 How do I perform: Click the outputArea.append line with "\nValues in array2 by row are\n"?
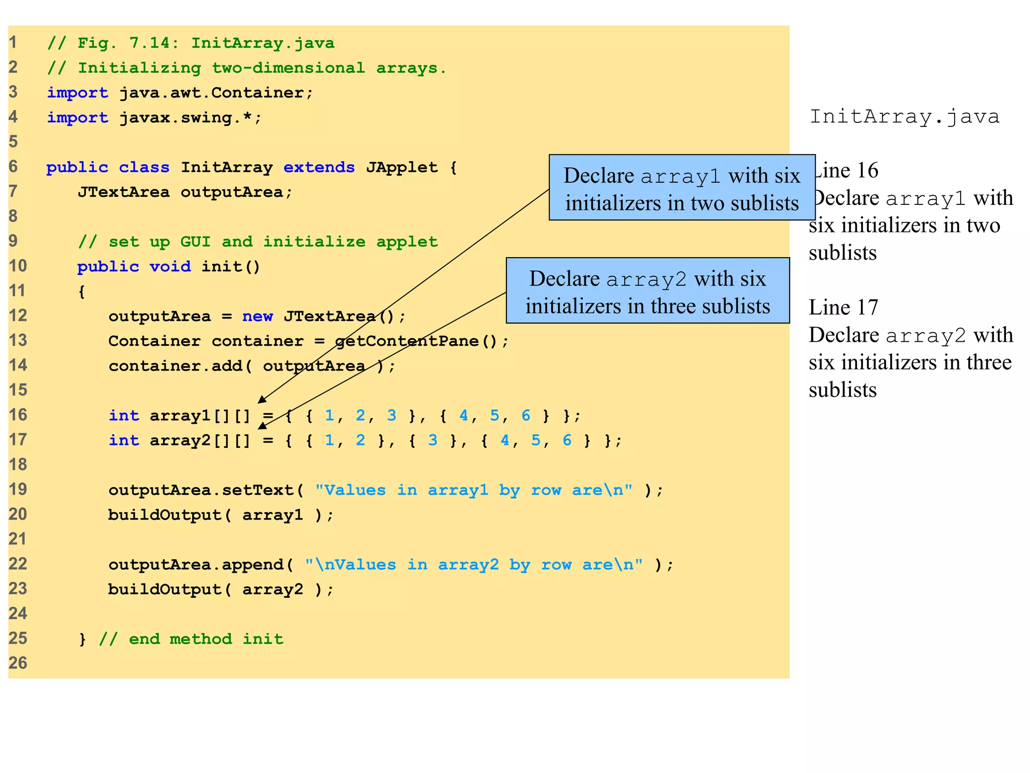[x=391, y=564]
